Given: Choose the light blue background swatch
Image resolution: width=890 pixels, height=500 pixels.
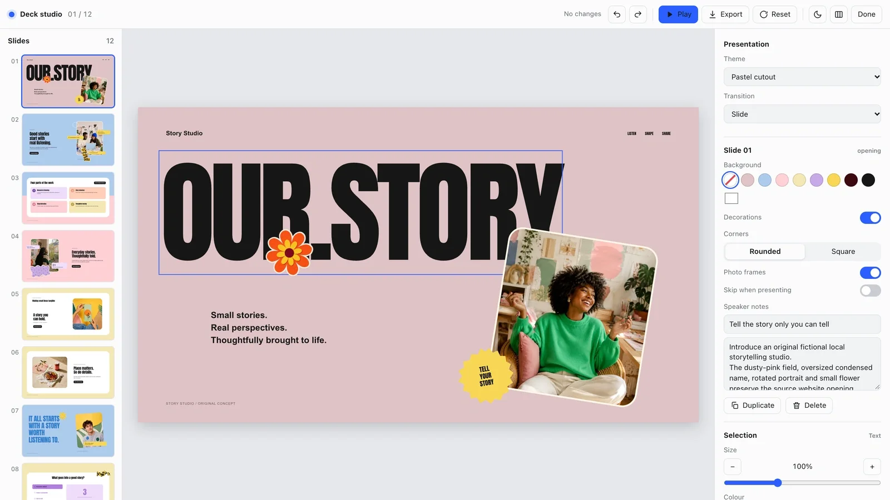Looking at the screenshot, I should [765, 180].
